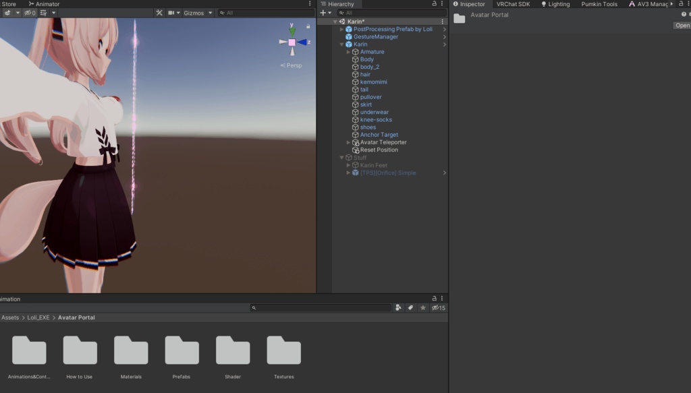The height and width of the screenshot is (393, 691).
Task: Open the Shader folder thumbnail
Action: pyautogui.click(x=232, y=349)
